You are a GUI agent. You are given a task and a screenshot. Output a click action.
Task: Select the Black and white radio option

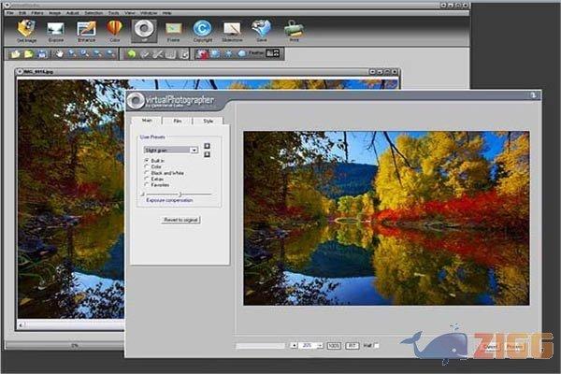click(145, 172)
